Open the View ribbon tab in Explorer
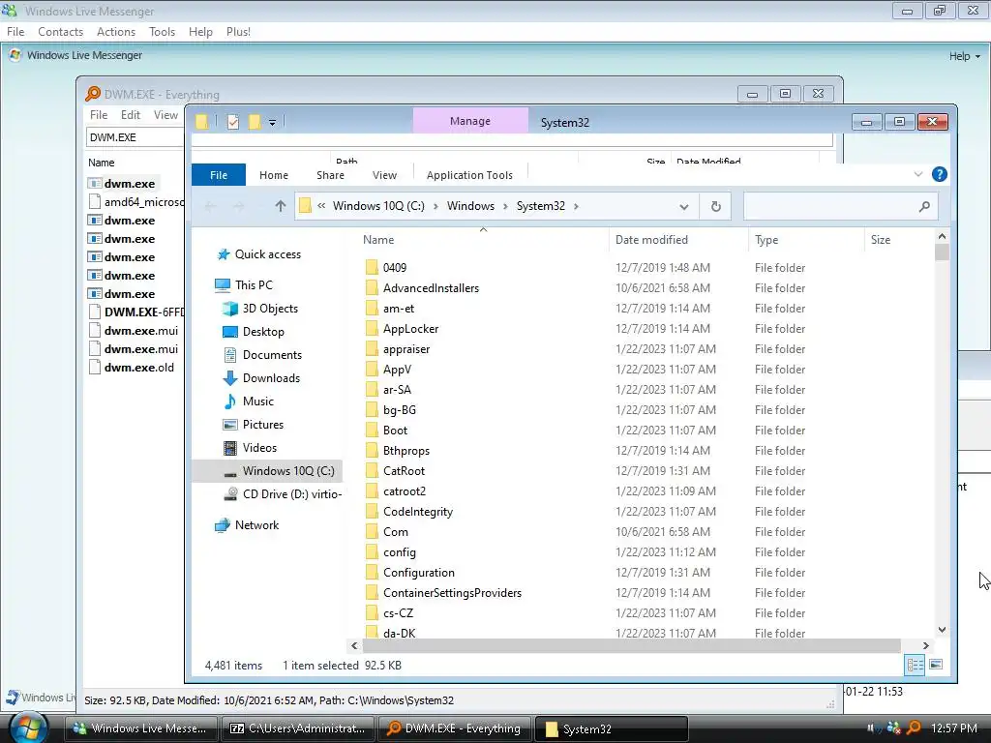Viewport: 991px width, 743px height. (384, 175)
